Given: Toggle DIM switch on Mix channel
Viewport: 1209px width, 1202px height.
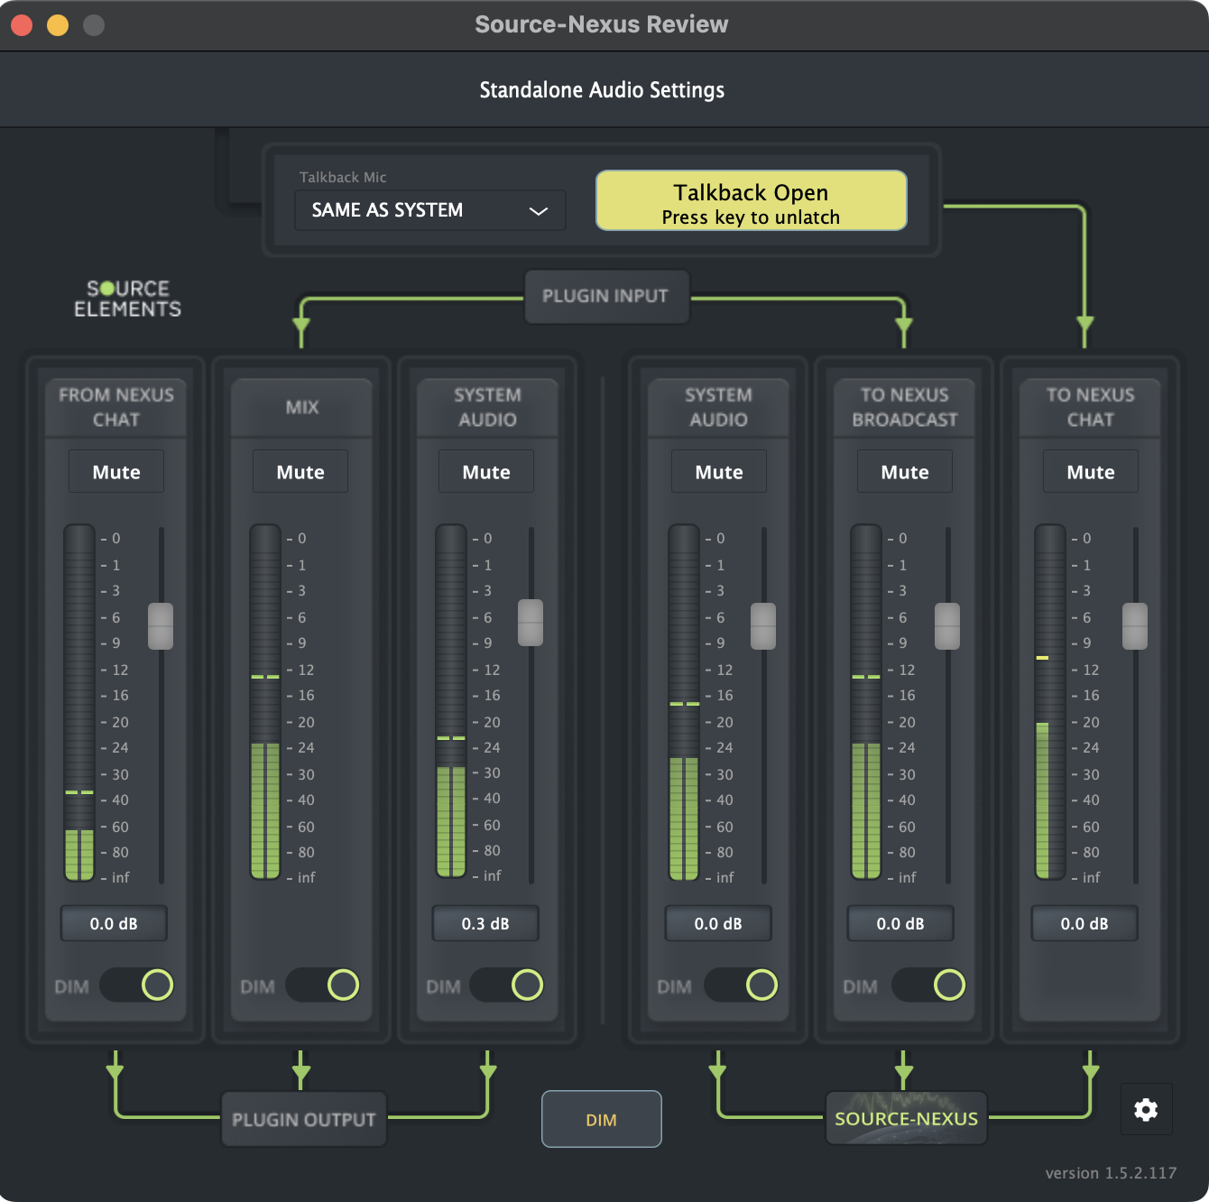Looking at the screenshot, I should (323, 985).
